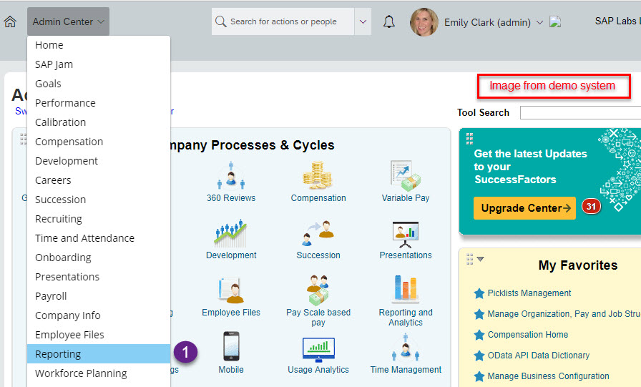
Task: Click drag handle on Upgrade Center tile
Action: click(469, 139)
